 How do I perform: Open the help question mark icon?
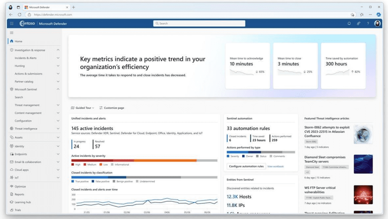coord(368,23)
